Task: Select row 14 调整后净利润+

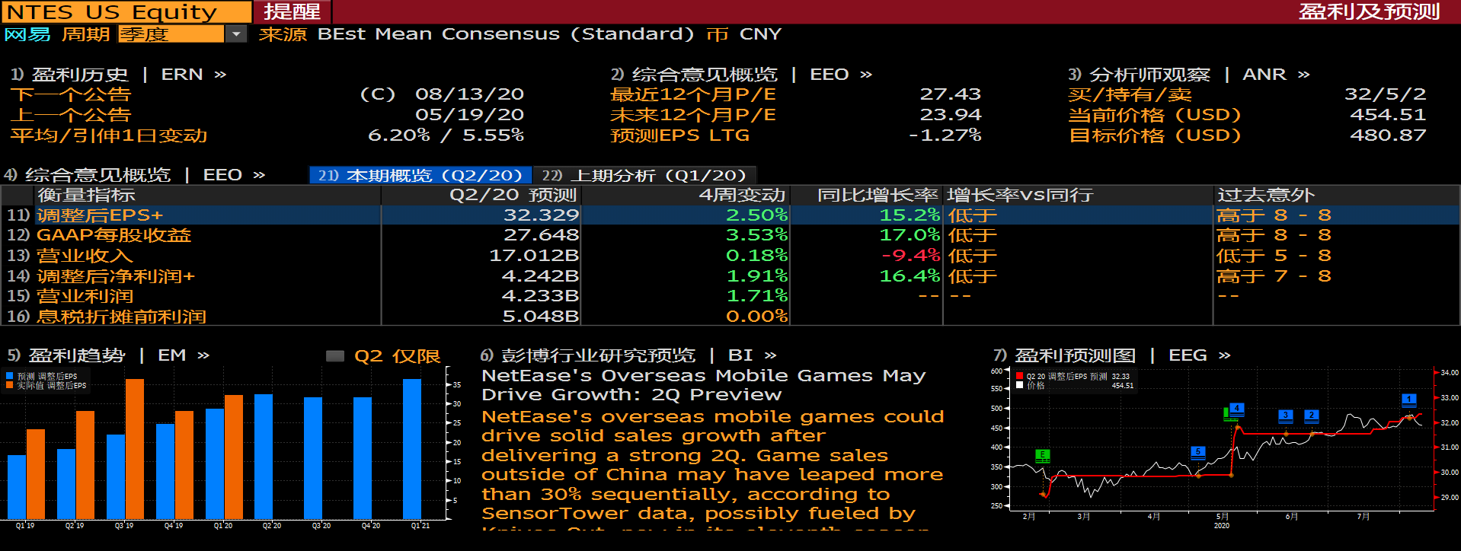Action: point(730,275)
